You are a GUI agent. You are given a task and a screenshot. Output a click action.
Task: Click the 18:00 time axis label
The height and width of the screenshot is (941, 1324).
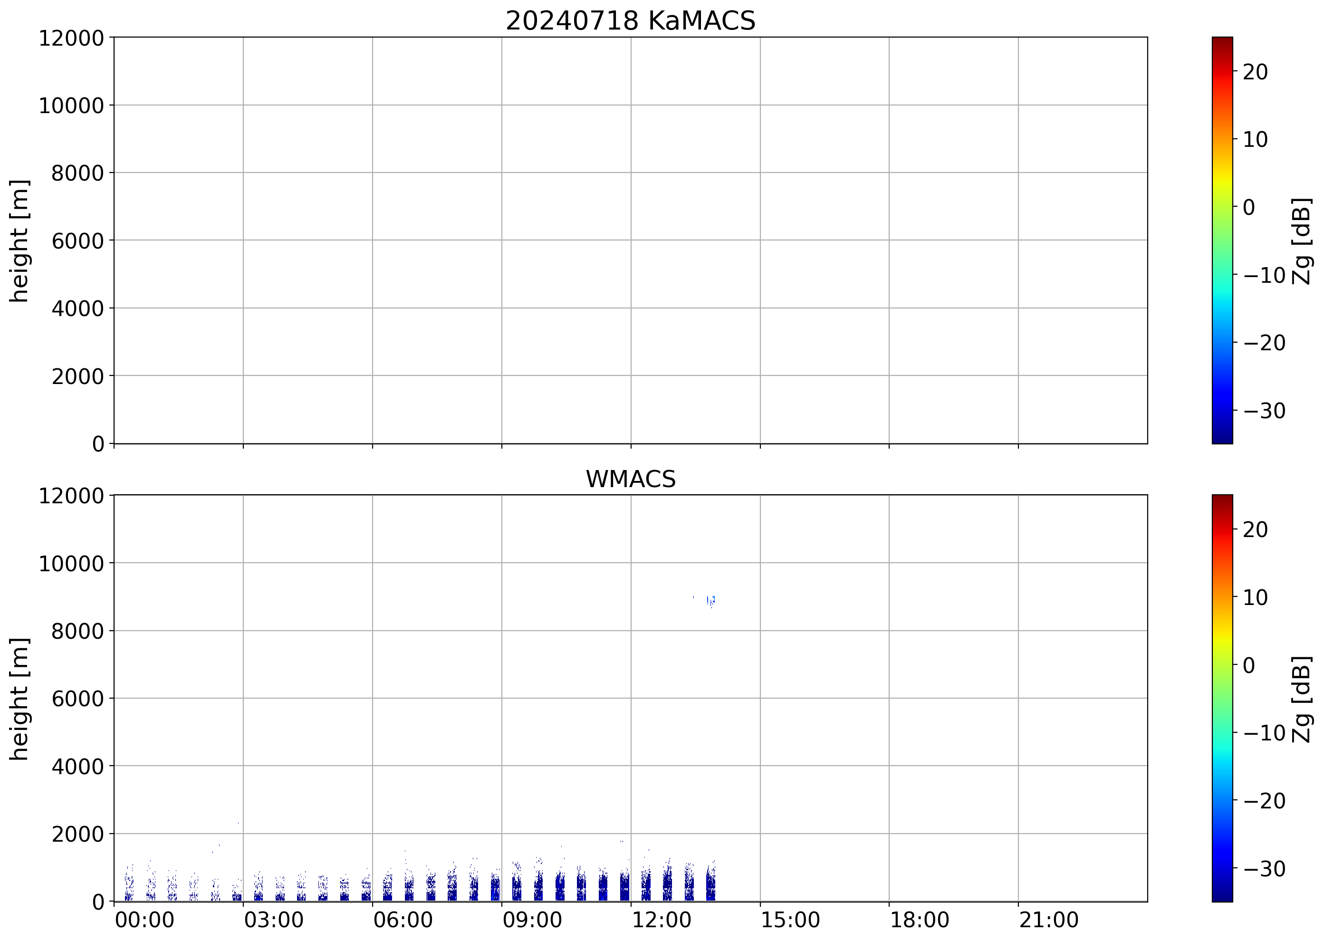click(919, 920)
